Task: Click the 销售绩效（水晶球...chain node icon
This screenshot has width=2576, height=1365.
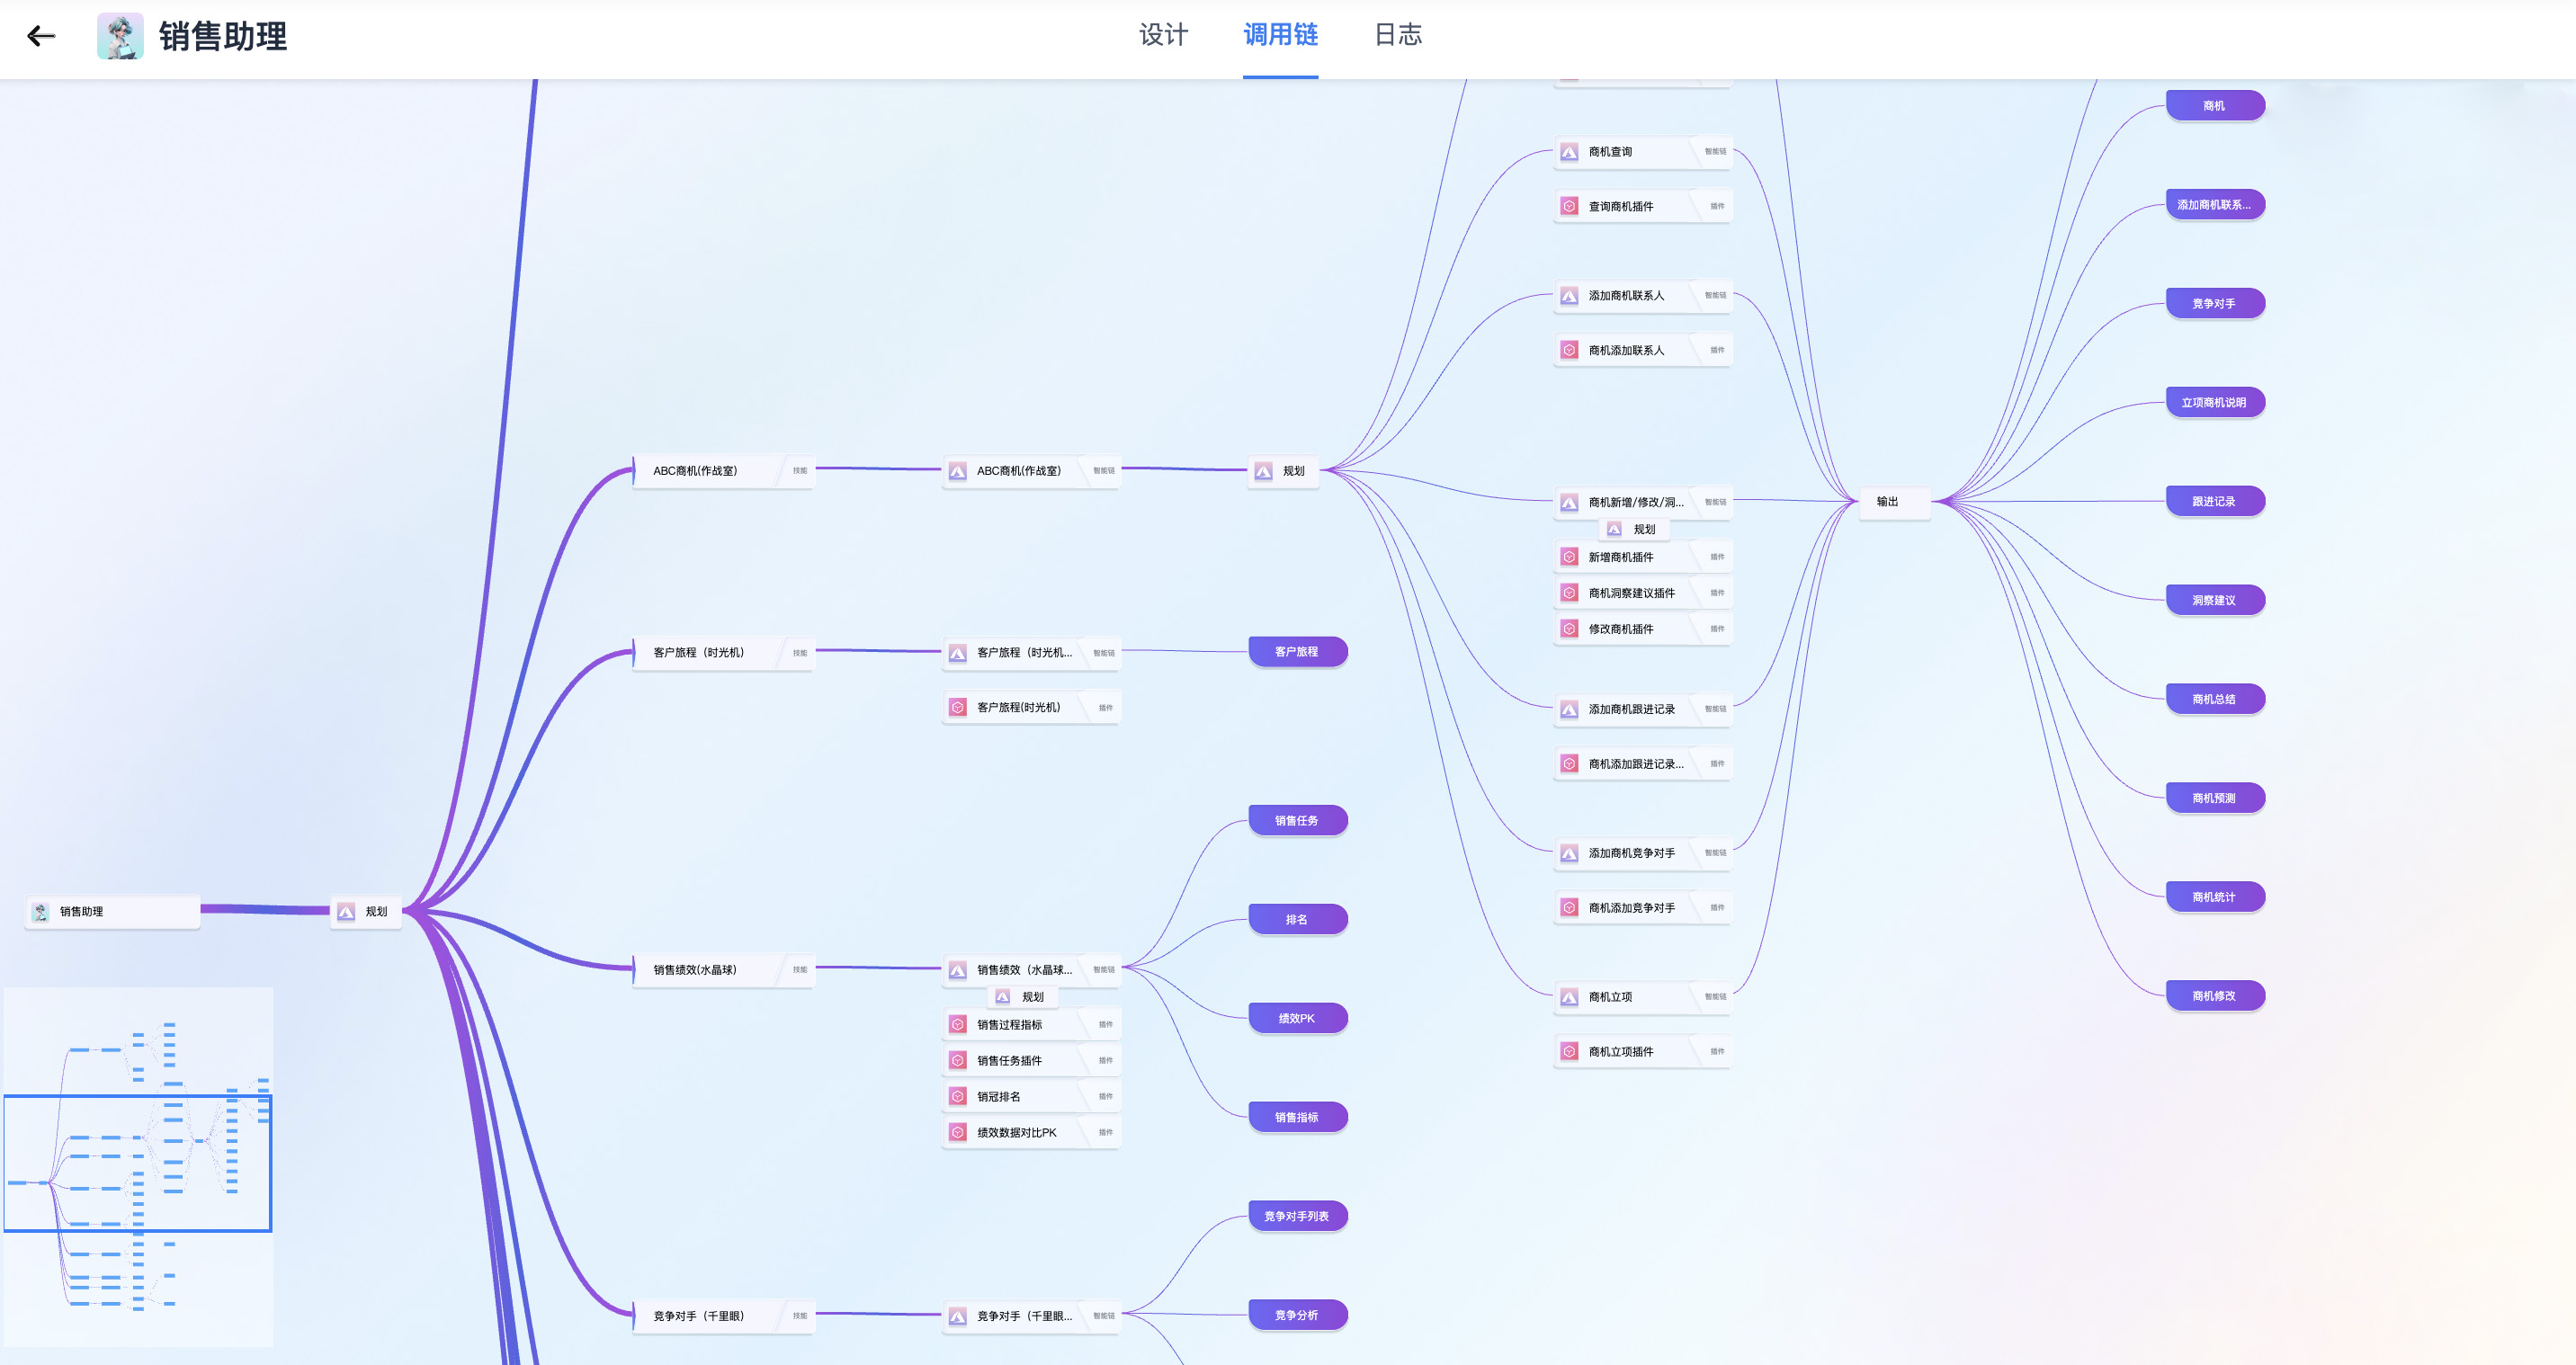Action: click(957, 970)
